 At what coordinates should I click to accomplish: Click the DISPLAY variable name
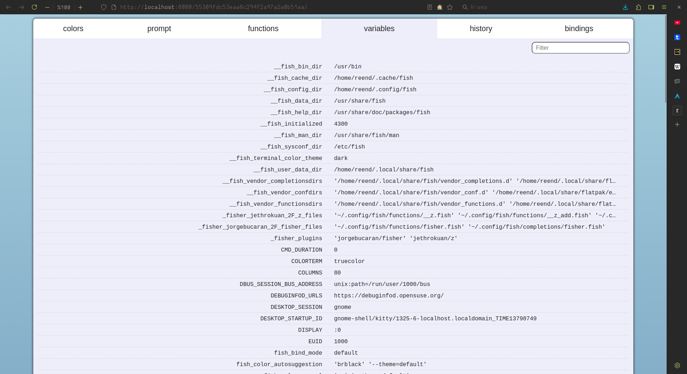pos(310,330)
